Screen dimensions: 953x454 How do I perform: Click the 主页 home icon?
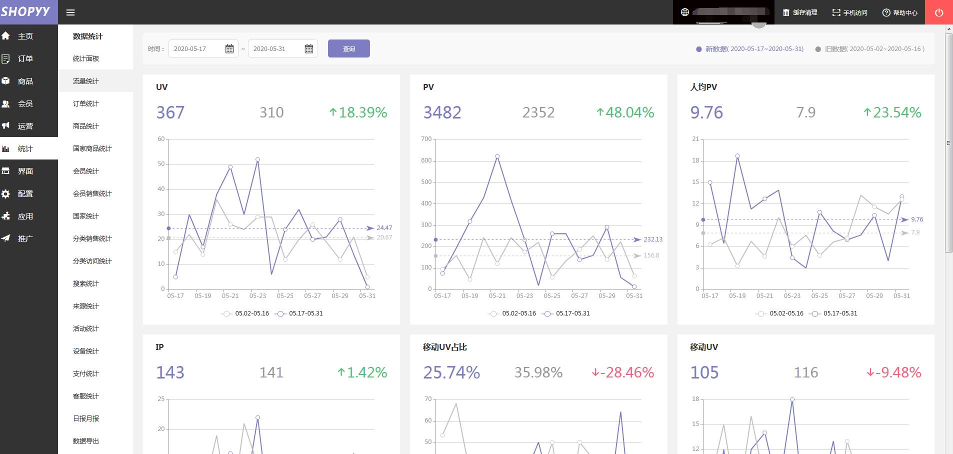point(6,36)
